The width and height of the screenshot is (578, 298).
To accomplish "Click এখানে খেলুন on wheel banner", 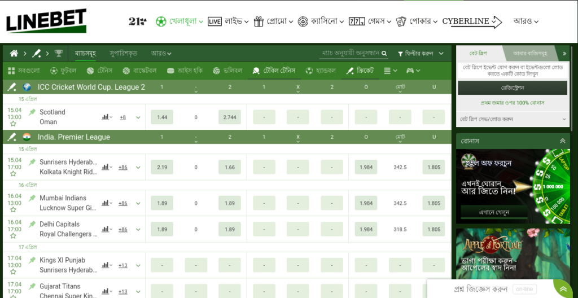I will [494, 212].
